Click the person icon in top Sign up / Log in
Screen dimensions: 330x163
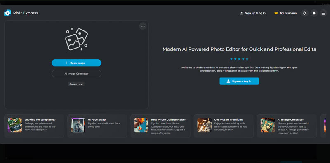(241, 13)
